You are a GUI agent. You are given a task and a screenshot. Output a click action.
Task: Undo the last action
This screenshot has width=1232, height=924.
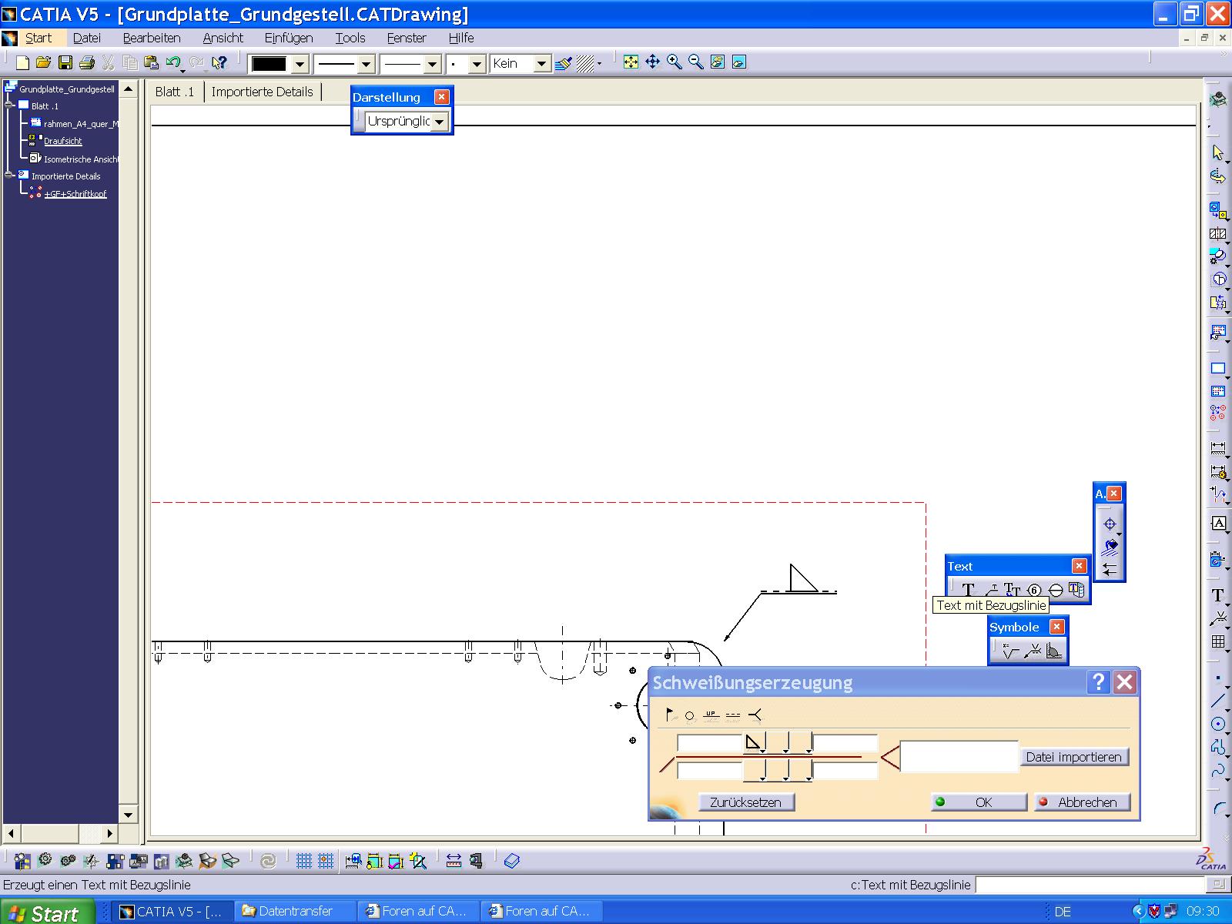(173, 63)
